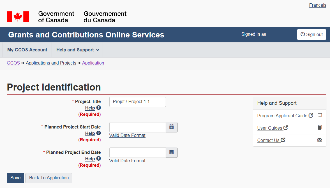Viewport: 330px width, 188px height.
Task: Go to the GCOS breadcrumb link
Action: pos(13,63)
